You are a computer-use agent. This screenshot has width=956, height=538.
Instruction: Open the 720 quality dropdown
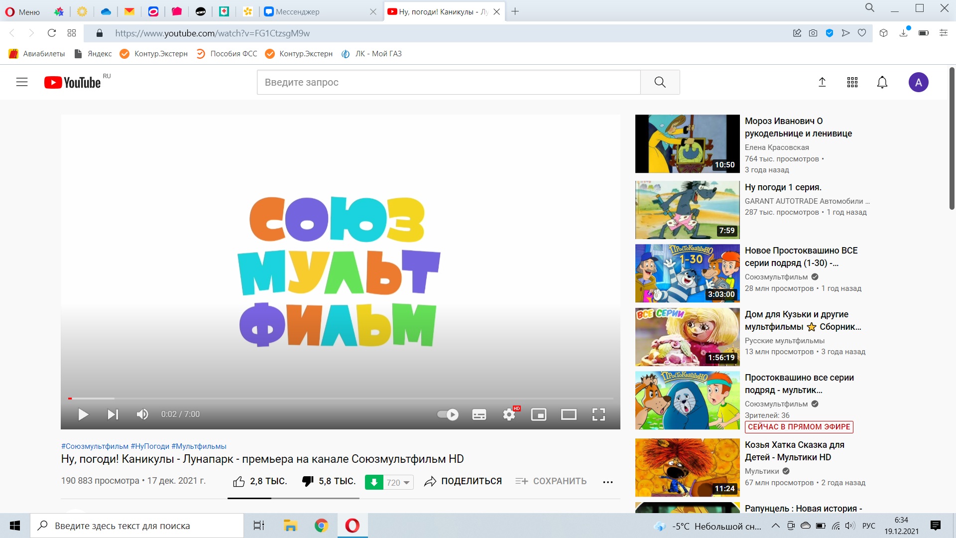[398, 482]
